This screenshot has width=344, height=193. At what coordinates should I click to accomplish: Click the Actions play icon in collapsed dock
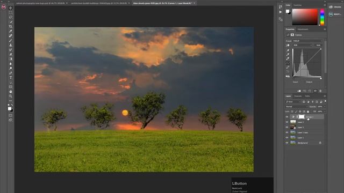point(281,12)
